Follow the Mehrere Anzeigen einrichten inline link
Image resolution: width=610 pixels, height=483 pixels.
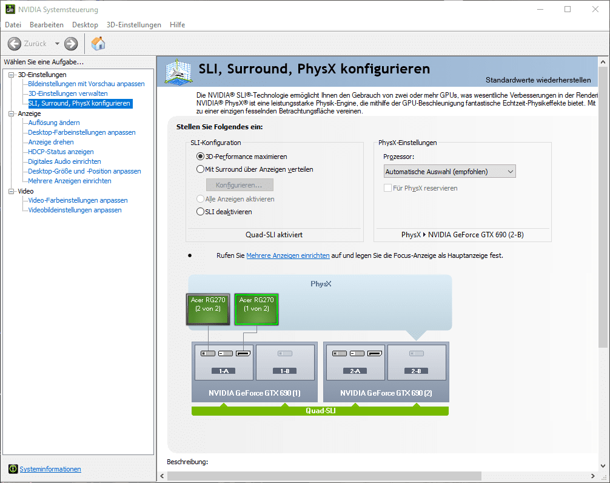(x=288, y=255)
